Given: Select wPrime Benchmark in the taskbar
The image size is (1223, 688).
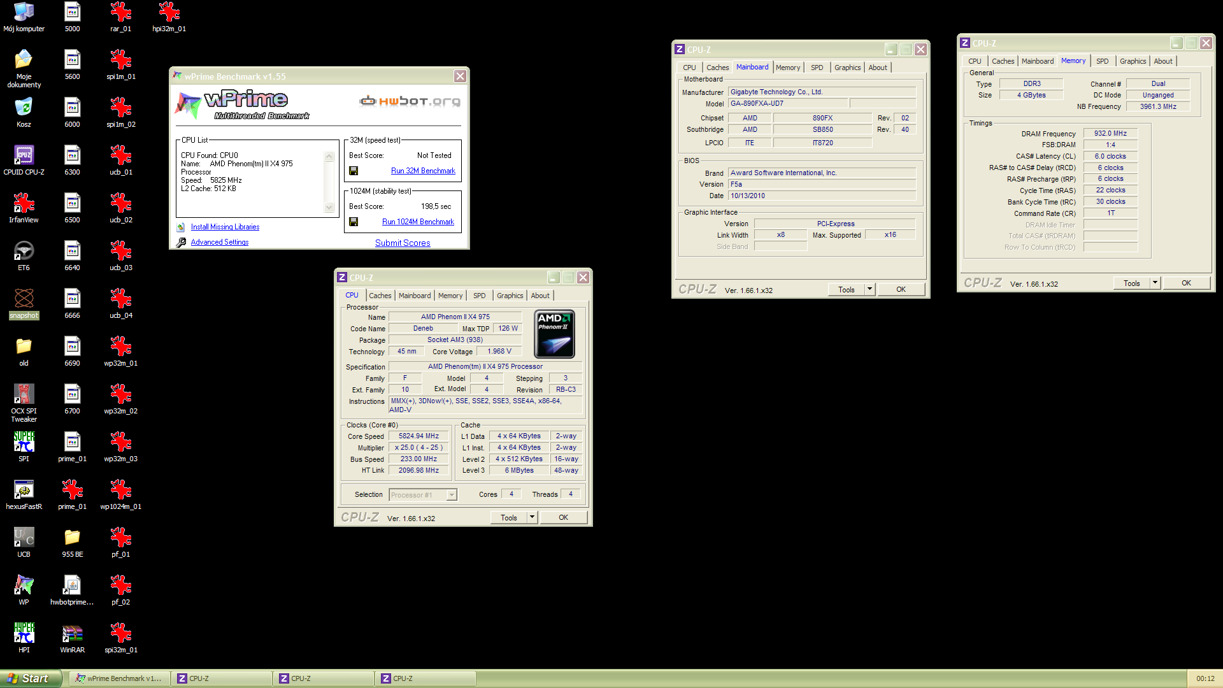Looking at the screenshot, I should pos(120,678).
